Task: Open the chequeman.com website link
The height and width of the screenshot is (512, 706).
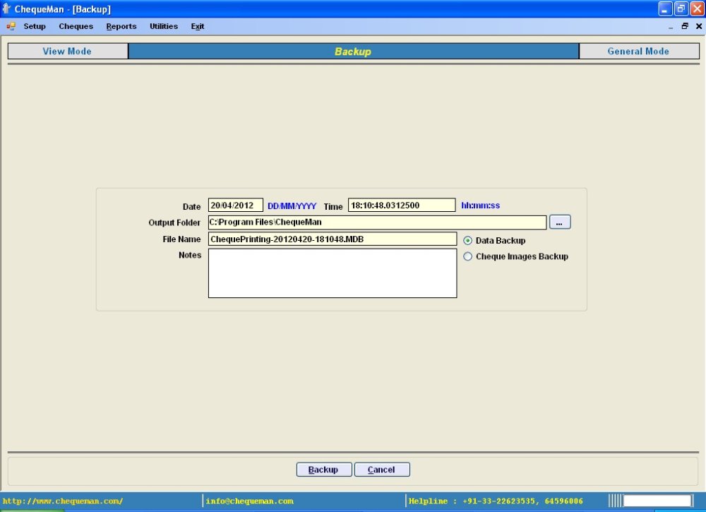Action: [63, 501]
